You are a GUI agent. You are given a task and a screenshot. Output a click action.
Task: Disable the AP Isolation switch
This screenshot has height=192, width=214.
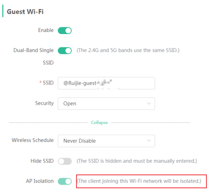(65, 181)
